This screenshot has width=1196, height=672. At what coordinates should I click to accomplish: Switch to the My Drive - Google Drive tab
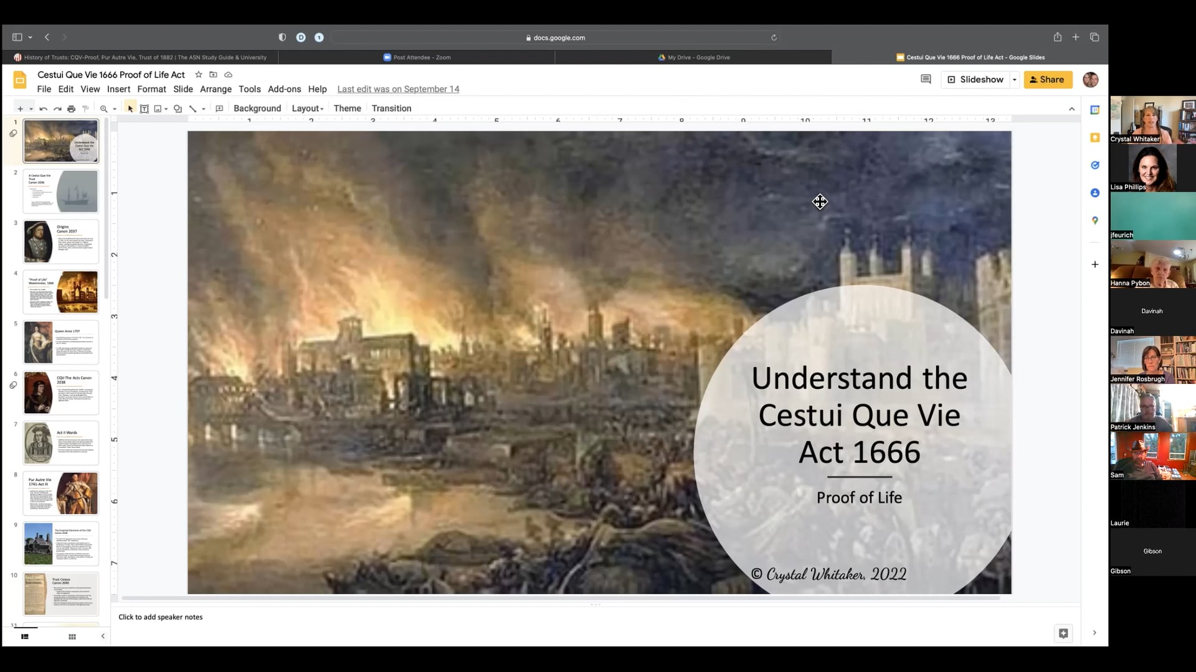click(693, 57)
